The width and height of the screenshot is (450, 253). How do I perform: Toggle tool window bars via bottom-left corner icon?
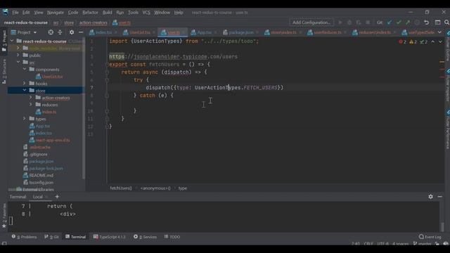pyautogui.click(x=4, y=244)
